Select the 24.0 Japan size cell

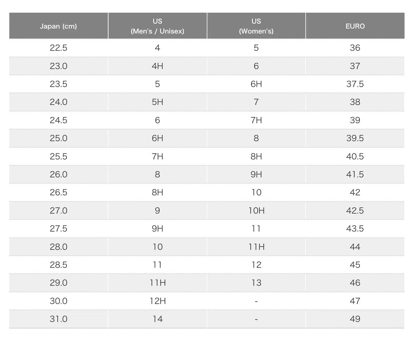[x=58, y=102]
